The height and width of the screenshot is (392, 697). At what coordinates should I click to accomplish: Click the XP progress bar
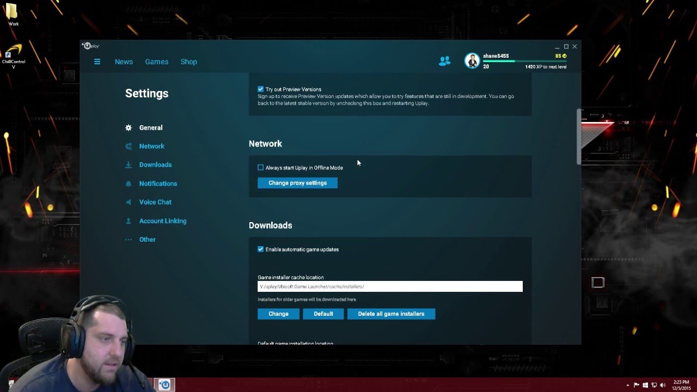point(525,61)
